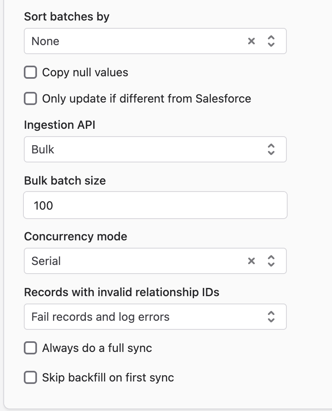This screenshot has height=411, width=332.
Task: Open the Ingestion API dropdown showing Bulk
Action: tap(155, 149)
